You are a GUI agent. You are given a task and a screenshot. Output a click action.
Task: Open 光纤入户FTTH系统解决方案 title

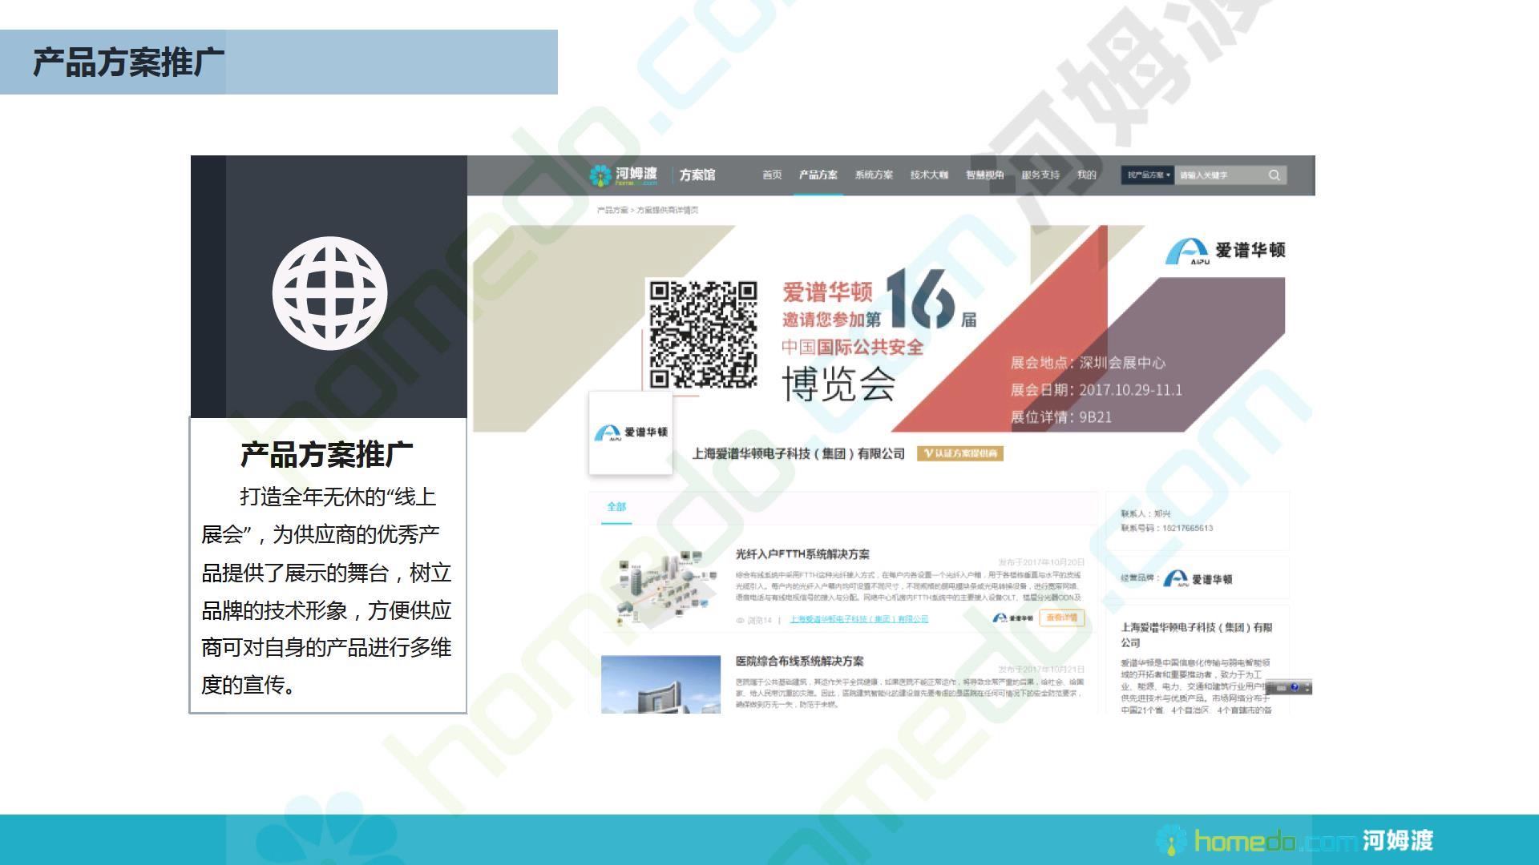tap(802, 554)
